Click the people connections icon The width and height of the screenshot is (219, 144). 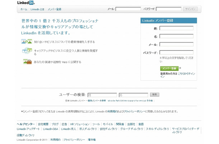(27, 42)
